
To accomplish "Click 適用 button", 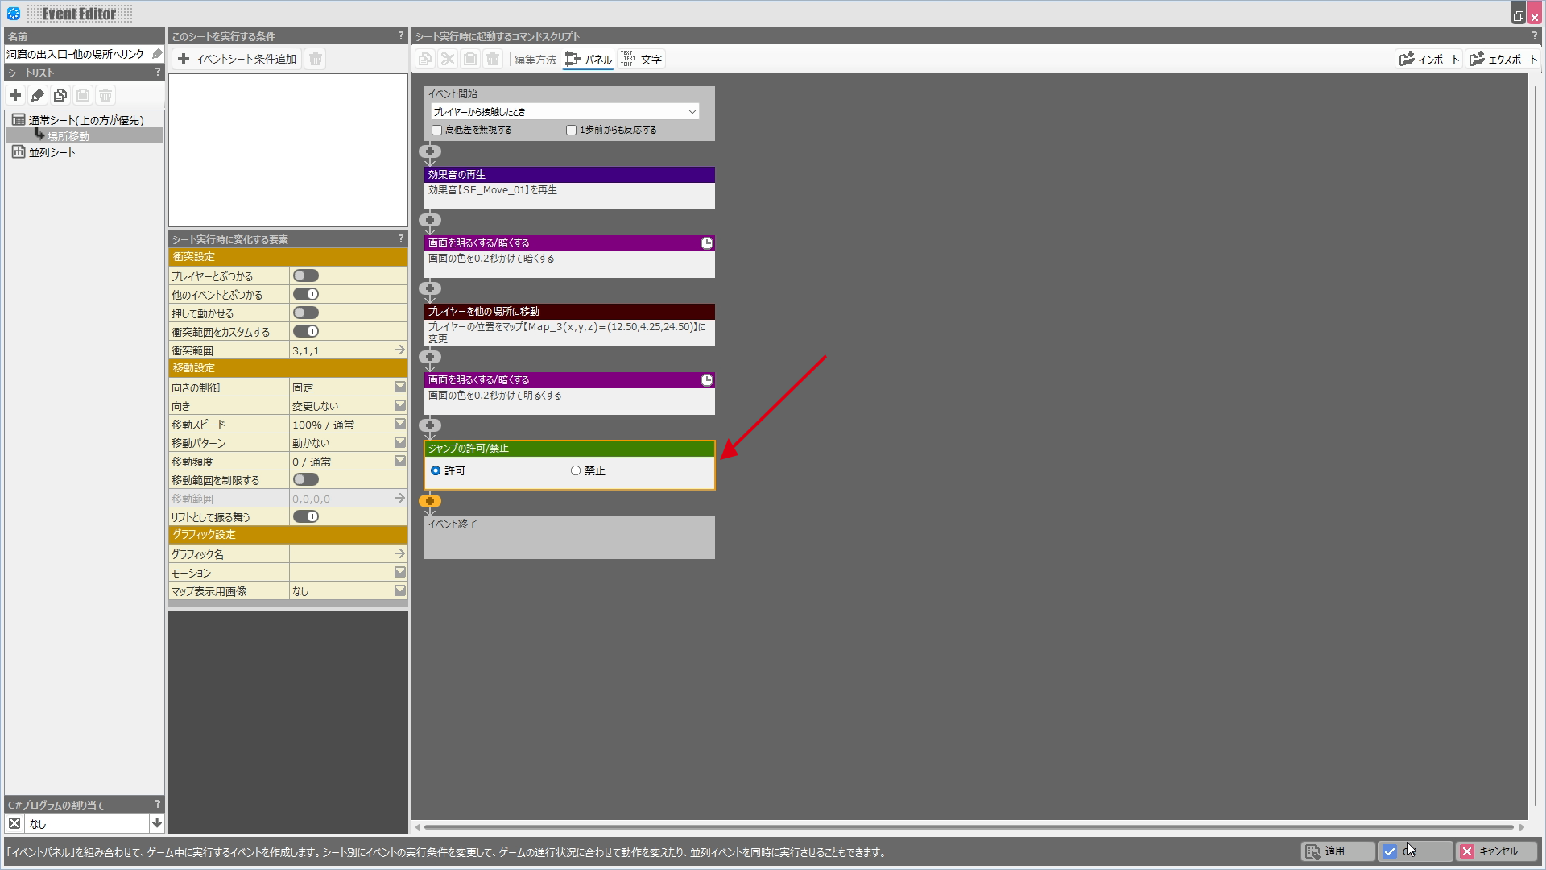I will point(1337,851).
